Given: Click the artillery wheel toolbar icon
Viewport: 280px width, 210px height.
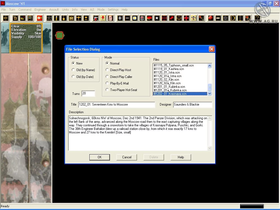Looking at the screenshot, I should point(49,18).
